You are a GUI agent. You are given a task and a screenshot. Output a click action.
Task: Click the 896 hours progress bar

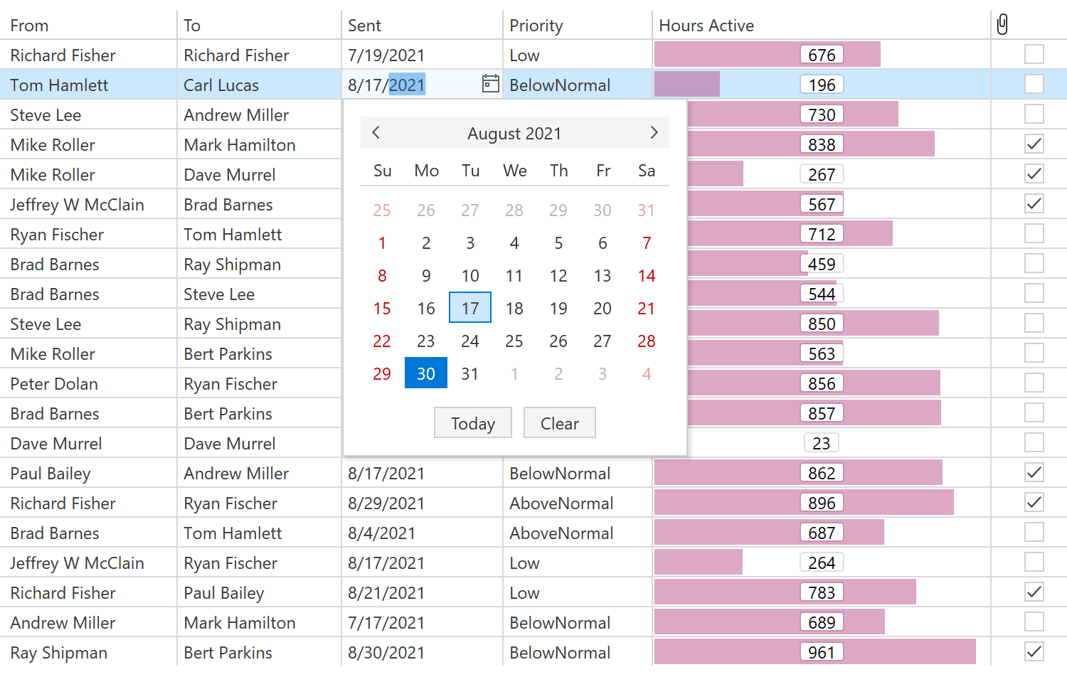[804, 503]
